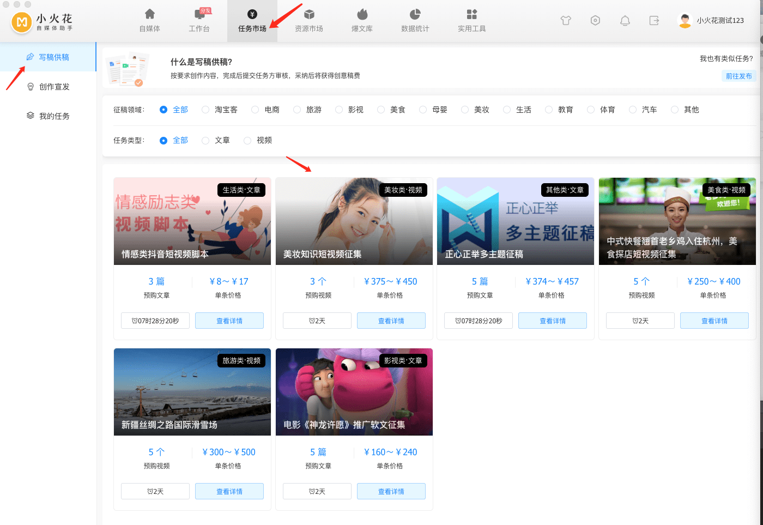The image size is (763, 525).
Task: Select the 汽车 field filter
Action: coord(643,110)
